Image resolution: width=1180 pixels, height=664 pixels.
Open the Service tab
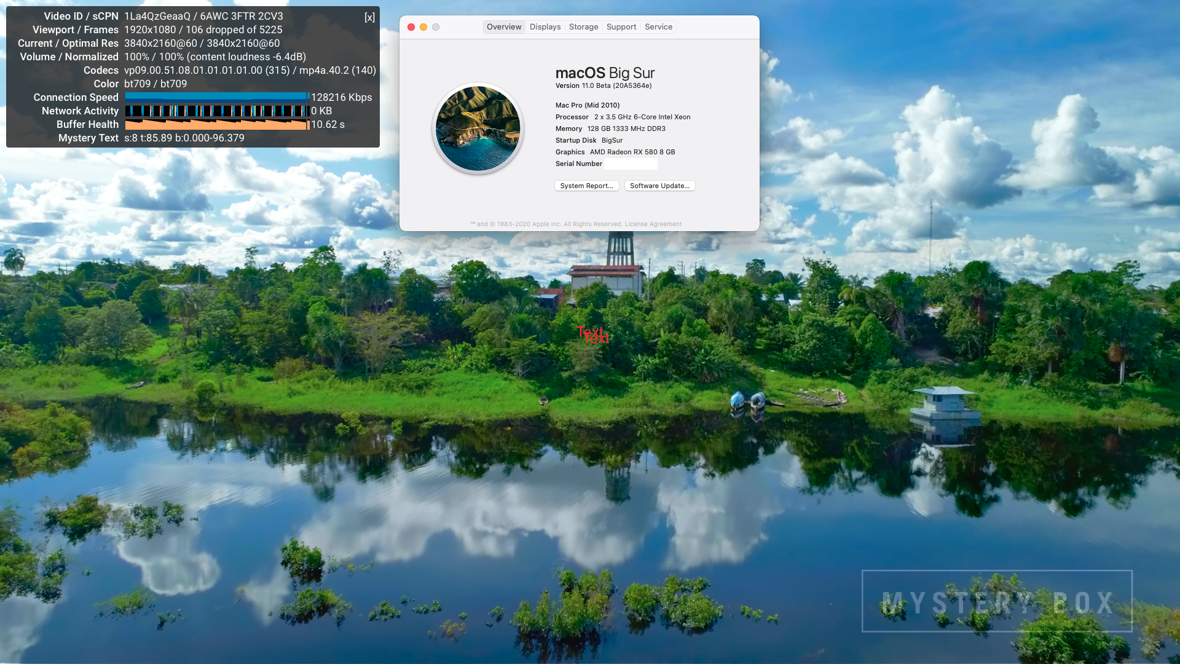coord(658,27)
